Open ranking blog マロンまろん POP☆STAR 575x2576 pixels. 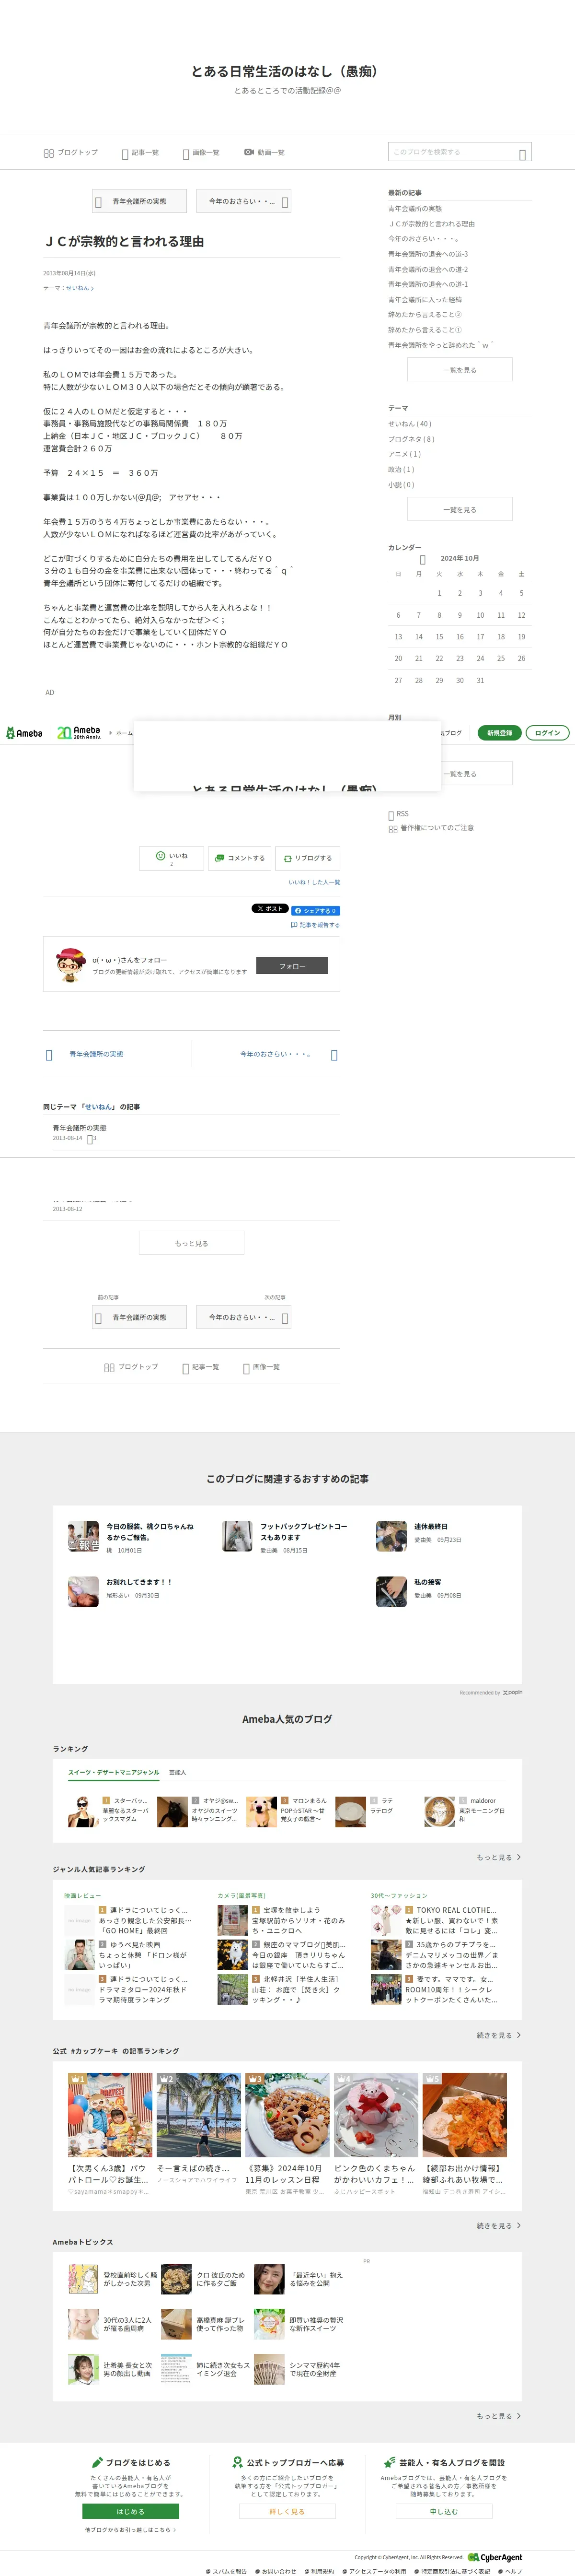tap(288, 1811)
